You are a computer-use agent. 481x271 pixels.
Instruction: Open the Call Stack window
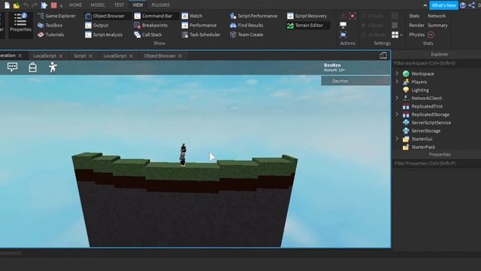tap(148, 35)
